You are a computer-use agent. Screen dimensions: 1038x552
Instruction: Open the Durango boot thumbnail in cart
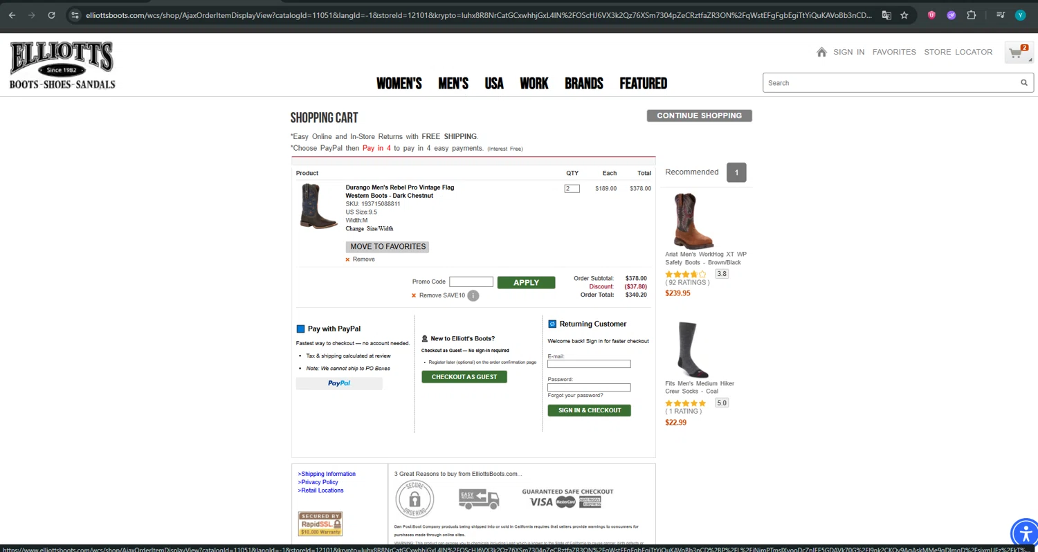click(319, 206)
